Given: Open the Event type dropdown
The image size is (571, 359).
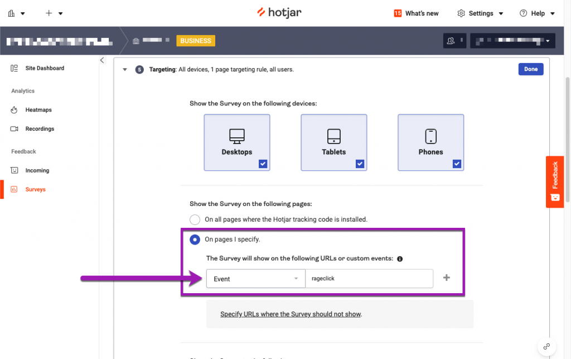Looking at the screenshot, I should (x=255, y=278).
